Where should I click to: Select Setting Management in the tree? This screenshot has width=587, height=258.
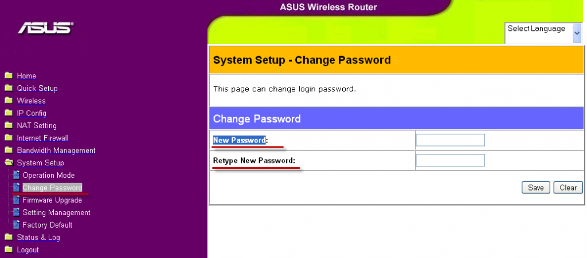[x=56, y=212]
